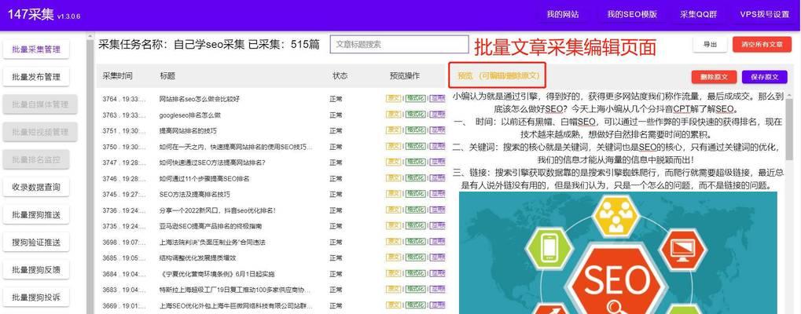801x314 pixels.
Task: Open 收录数据查询 in the sidebar
Action: [36, 187]
